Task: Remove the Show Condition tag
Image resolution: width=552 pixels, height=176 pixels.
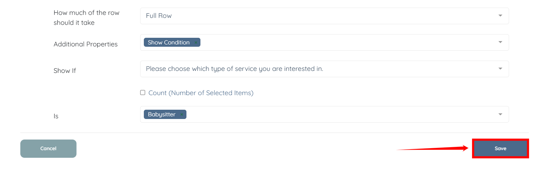Action: (x=196, y=43)
